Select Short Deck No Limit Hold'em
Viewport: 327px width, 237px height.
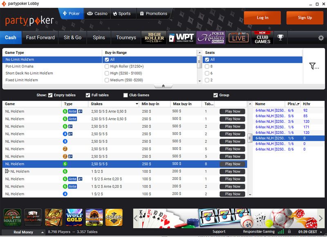[29, 73]
